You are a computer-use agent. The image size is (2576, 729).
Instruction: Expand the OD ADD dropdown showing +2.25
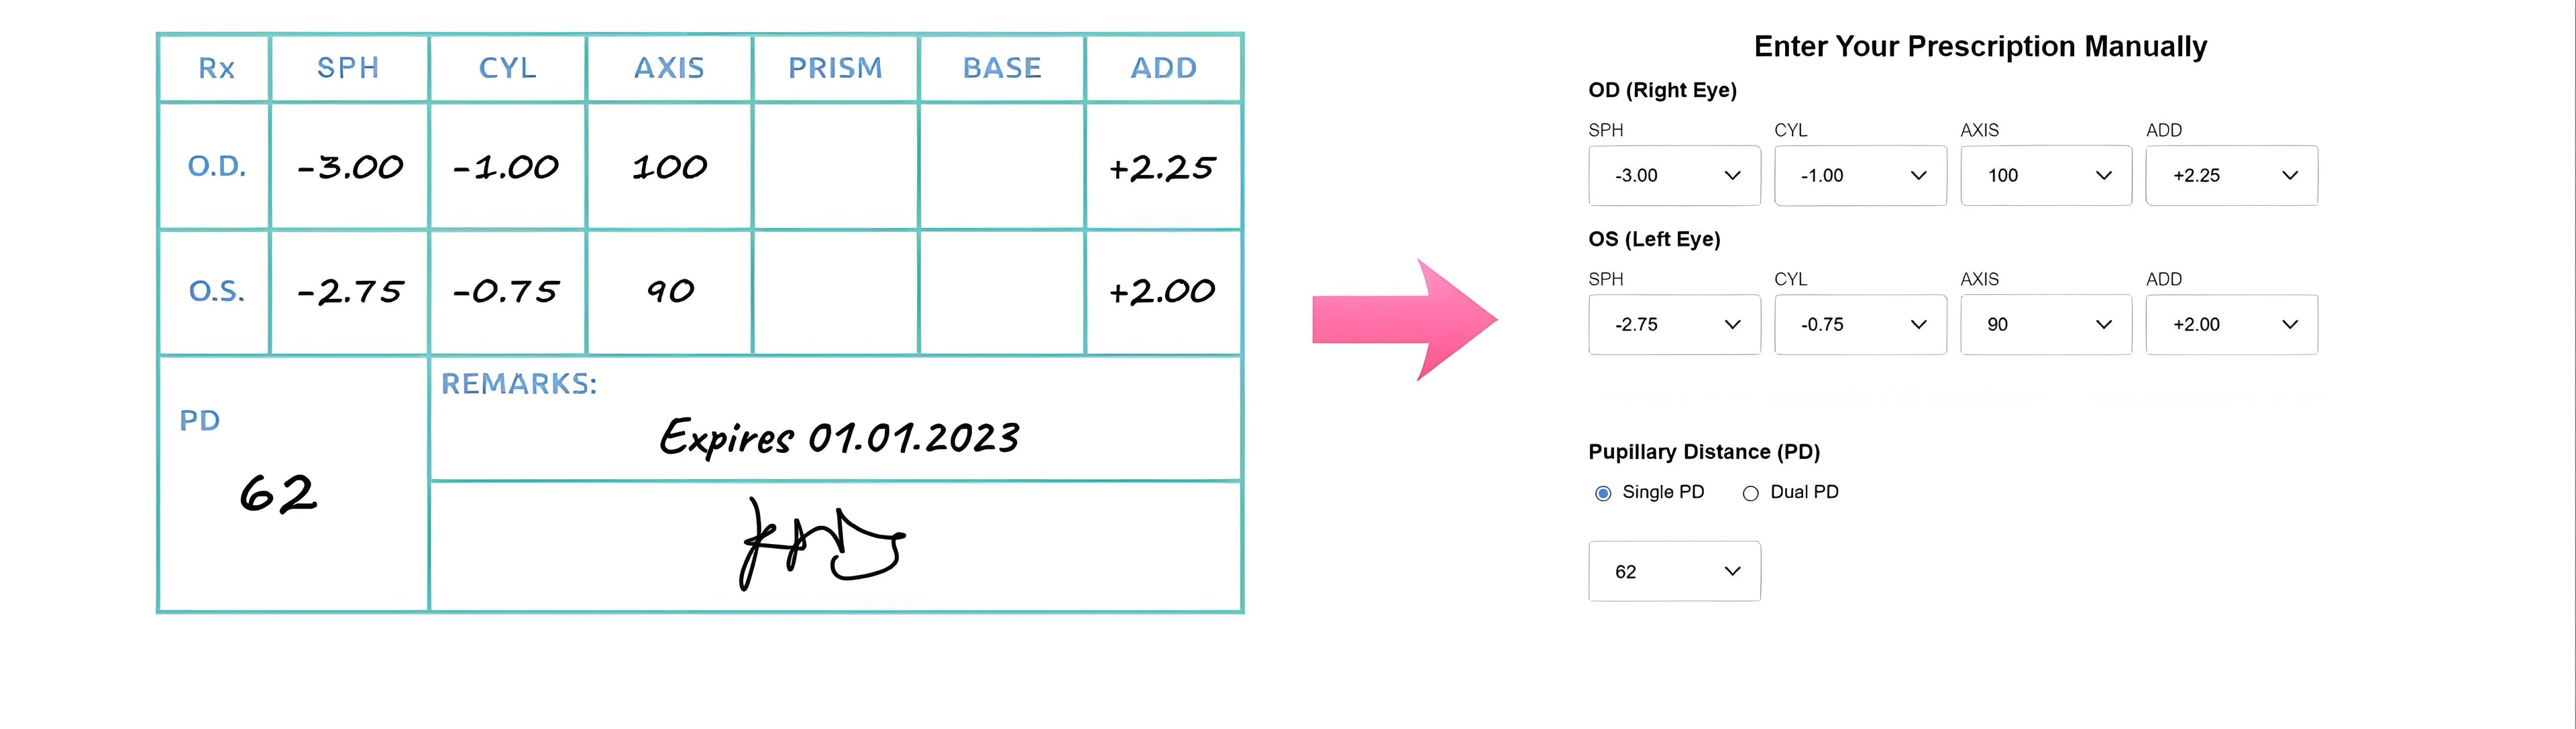click(2231, 176)
